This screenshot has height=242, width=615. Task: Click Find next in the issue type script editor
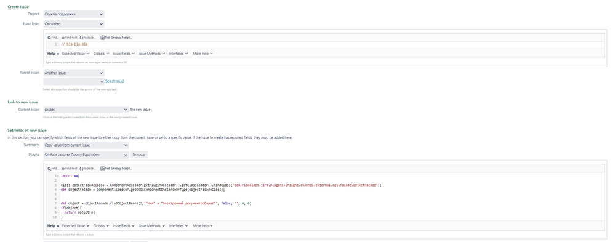coord(70,38)
